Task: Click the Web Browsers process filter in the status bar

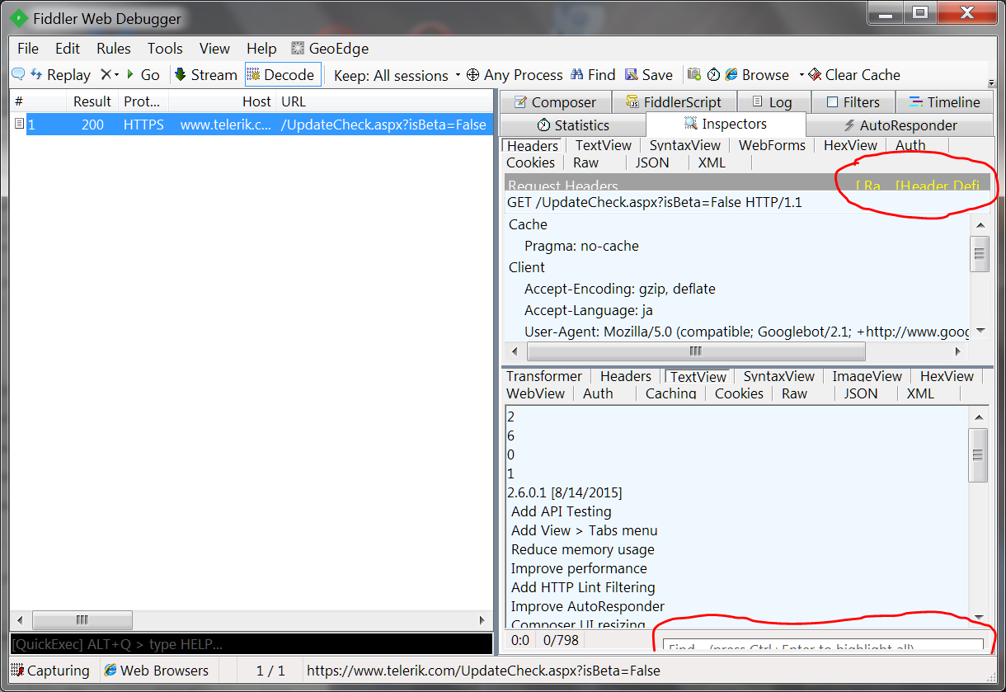Action: click(157, 671)
